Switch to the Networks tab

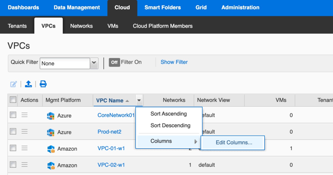81,26
